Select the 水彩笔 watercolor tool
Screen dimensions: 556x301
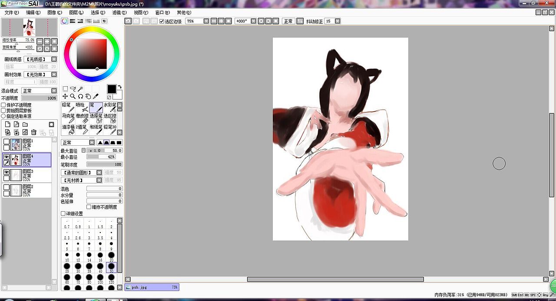pos(109,107)
